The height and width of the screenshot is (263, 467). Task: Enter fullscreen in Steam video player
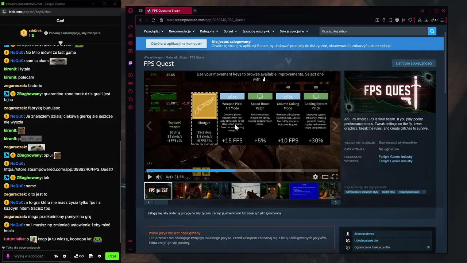tap(335, 177)
